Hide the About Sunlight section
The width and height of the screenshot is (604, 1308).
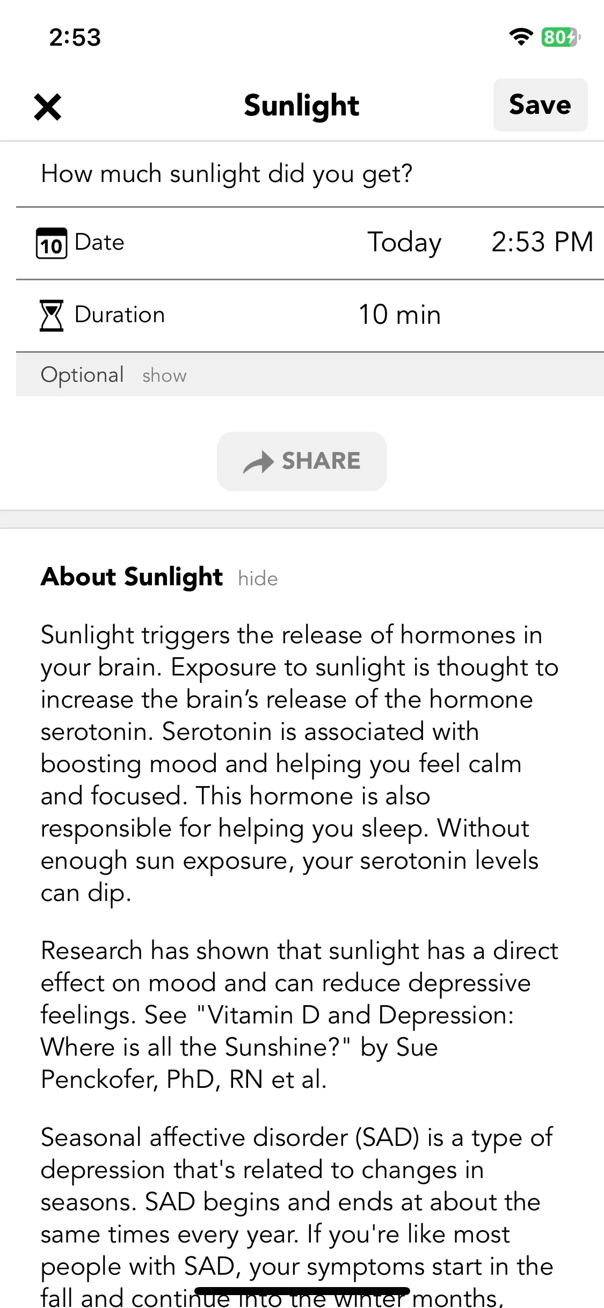pos(258,579)
